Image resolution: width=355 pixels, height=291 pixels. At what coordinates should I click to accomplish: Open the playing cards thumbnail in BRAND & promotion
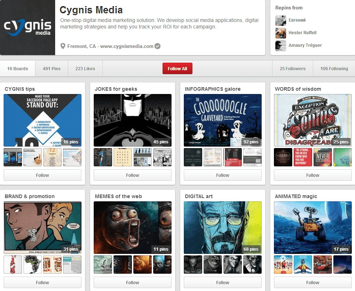52,264
